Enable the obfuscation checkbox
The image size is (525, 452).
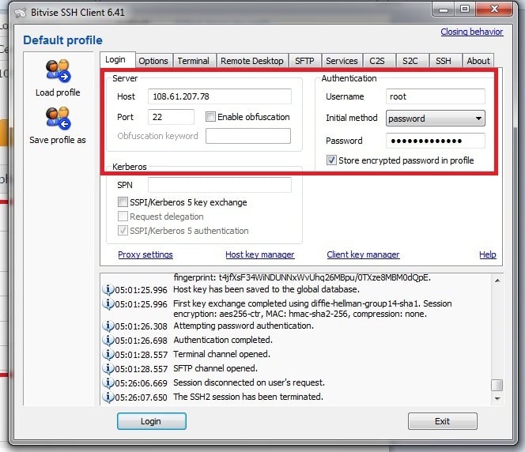210,117
